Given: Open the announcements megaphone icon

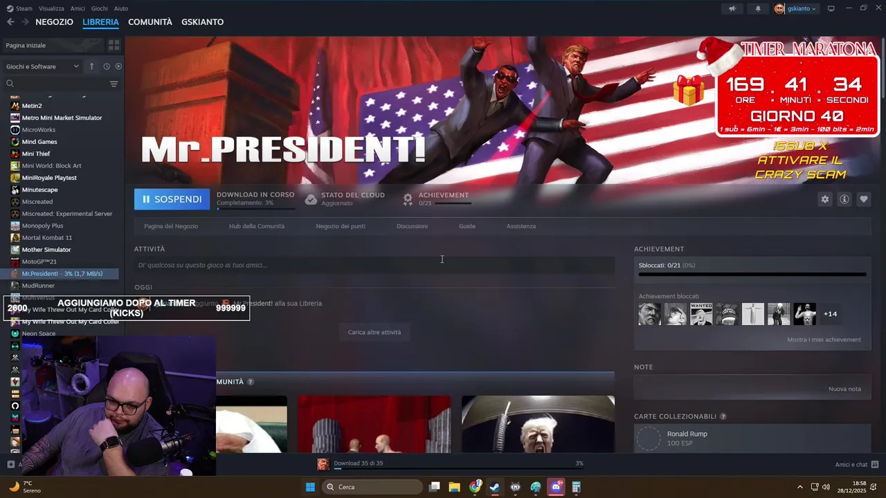Looking at the screenshot, I should coord(732,8).
